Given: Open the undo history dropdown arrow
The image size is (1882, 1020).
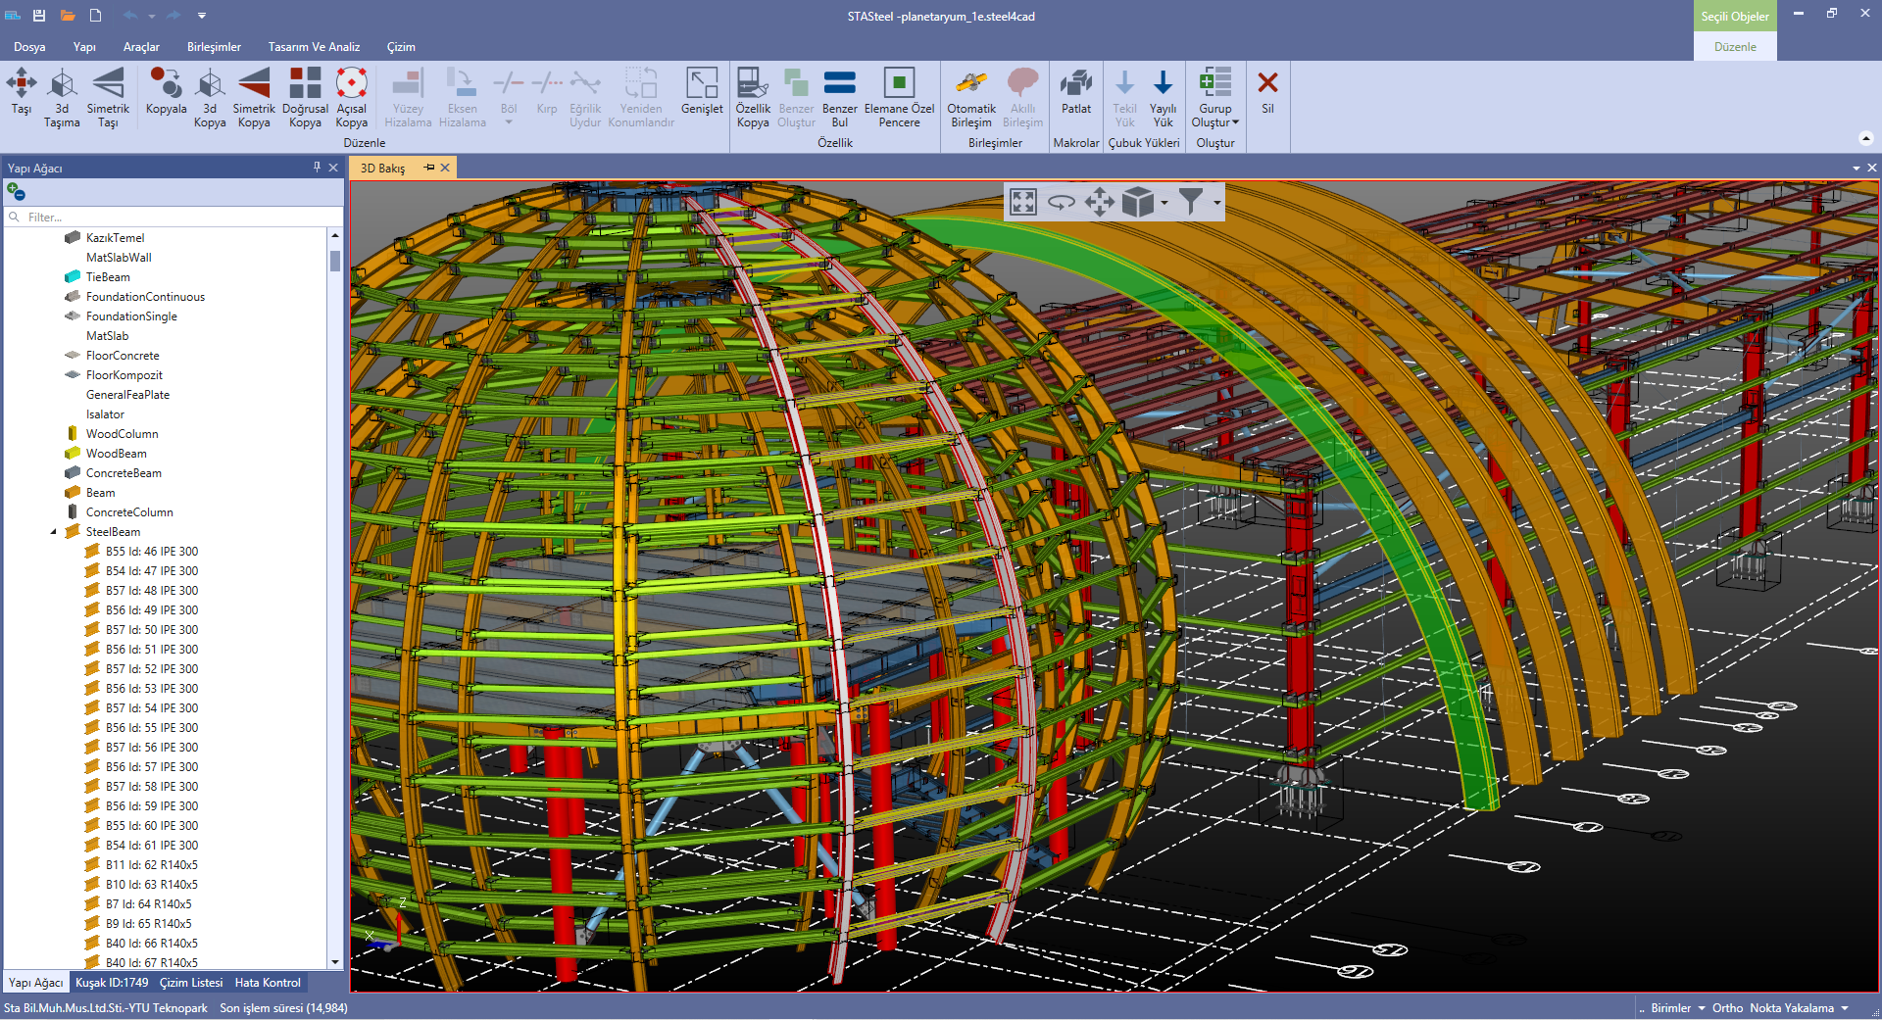Looking at the screenshot, I should (x=152, y=16).
